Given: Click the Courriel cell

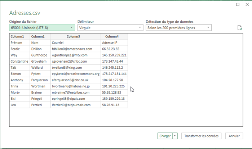Looking at the screenshot, I should pyautogui.click(x=76, y=43).
